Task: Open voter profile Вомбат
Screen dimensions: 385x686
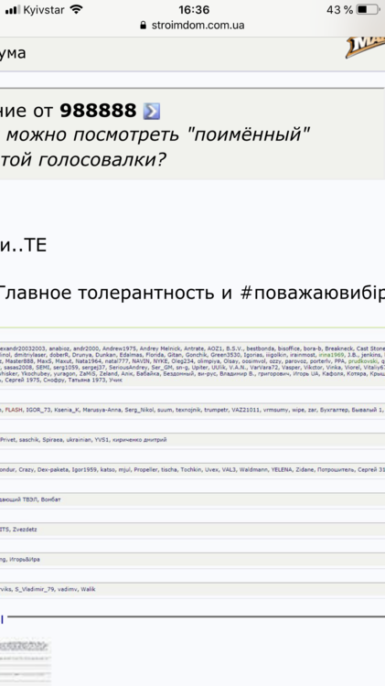Action: point(50,499)
